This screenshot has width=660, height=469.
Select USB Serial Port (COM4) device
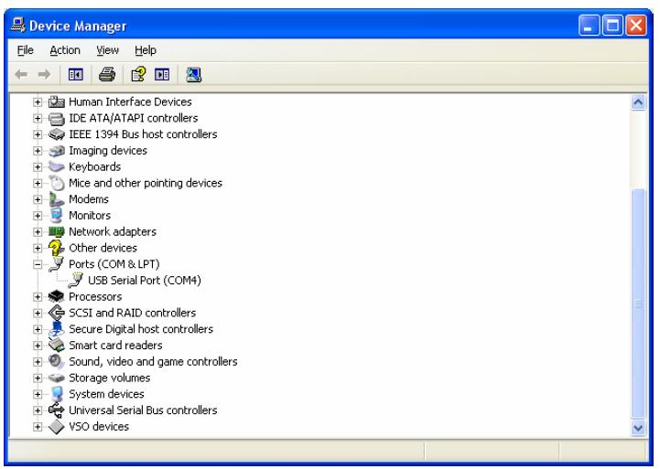144,281
